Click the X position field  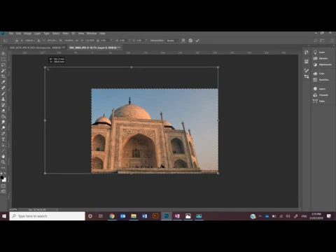coord(29,41)
